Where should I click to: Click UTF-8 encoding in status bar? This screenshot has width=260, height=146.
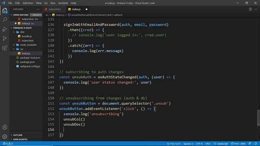199,144
